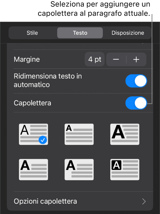Select the Testo tab
This screenshot has width=160, height=214.
(80, 33)
